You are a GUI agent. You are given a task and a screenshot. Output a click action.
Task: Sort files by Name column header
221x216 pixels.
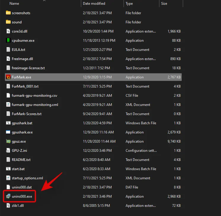coord(14,4)
